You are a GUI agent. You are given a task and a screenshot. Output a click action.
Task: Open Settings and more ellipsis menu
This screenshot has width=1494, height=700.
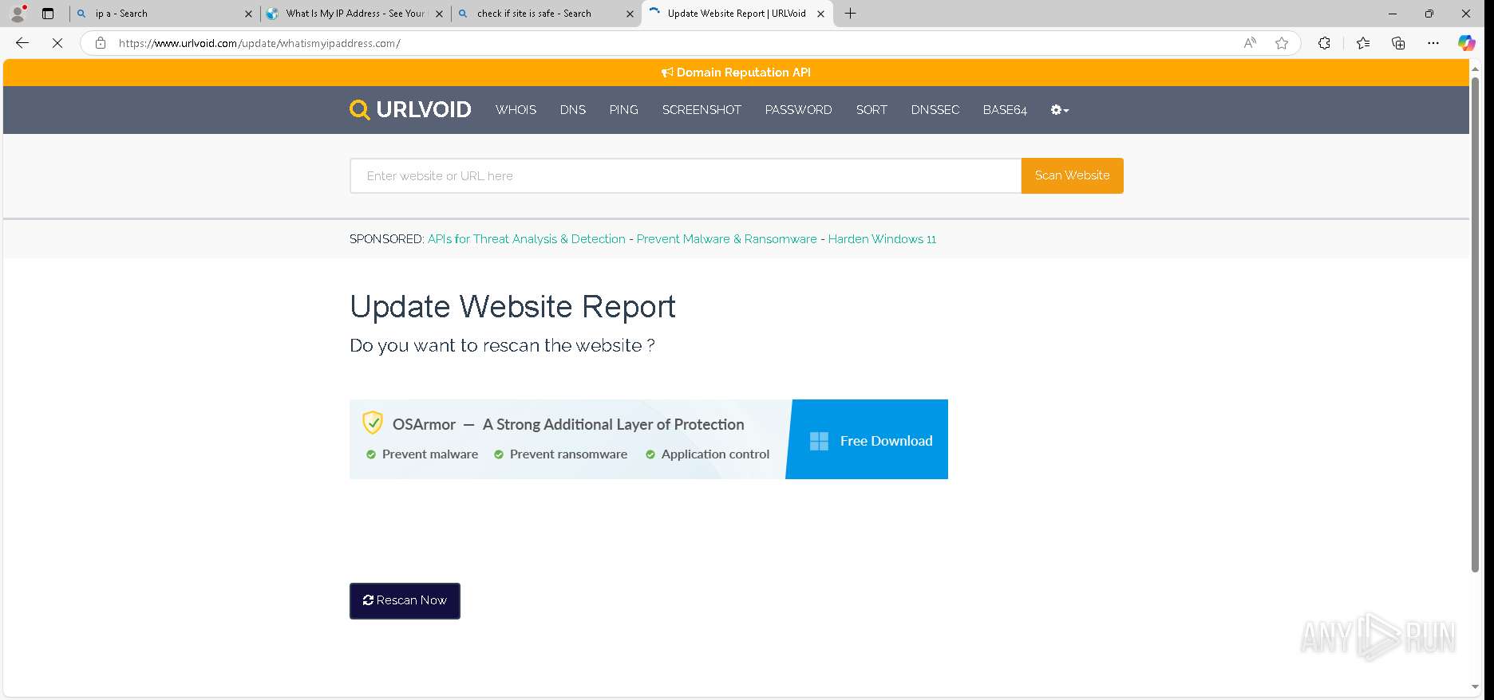1433,43
